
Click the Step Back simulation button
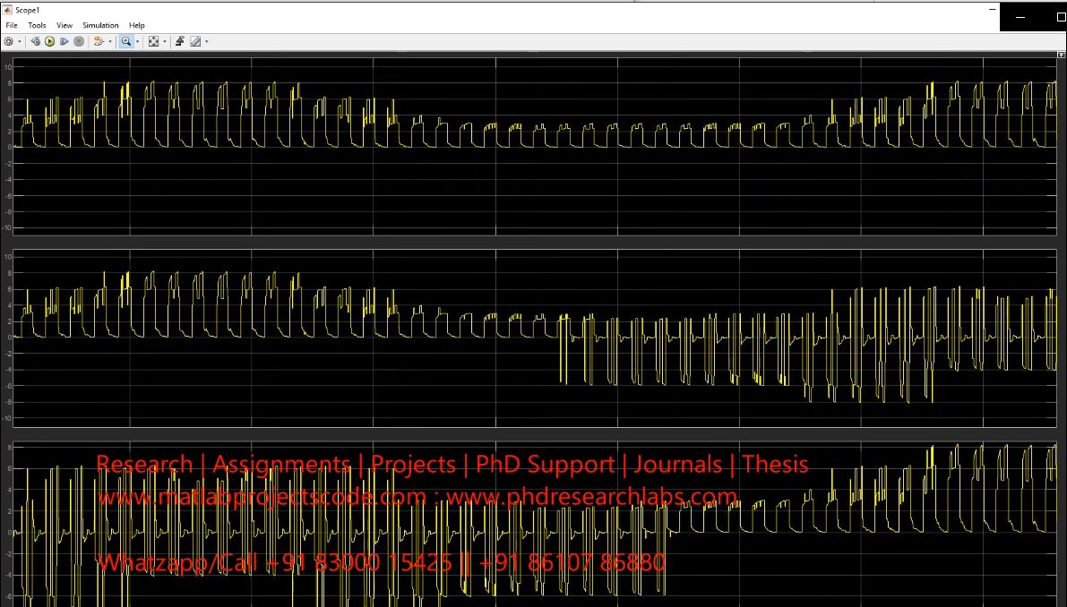pos(36,41)
